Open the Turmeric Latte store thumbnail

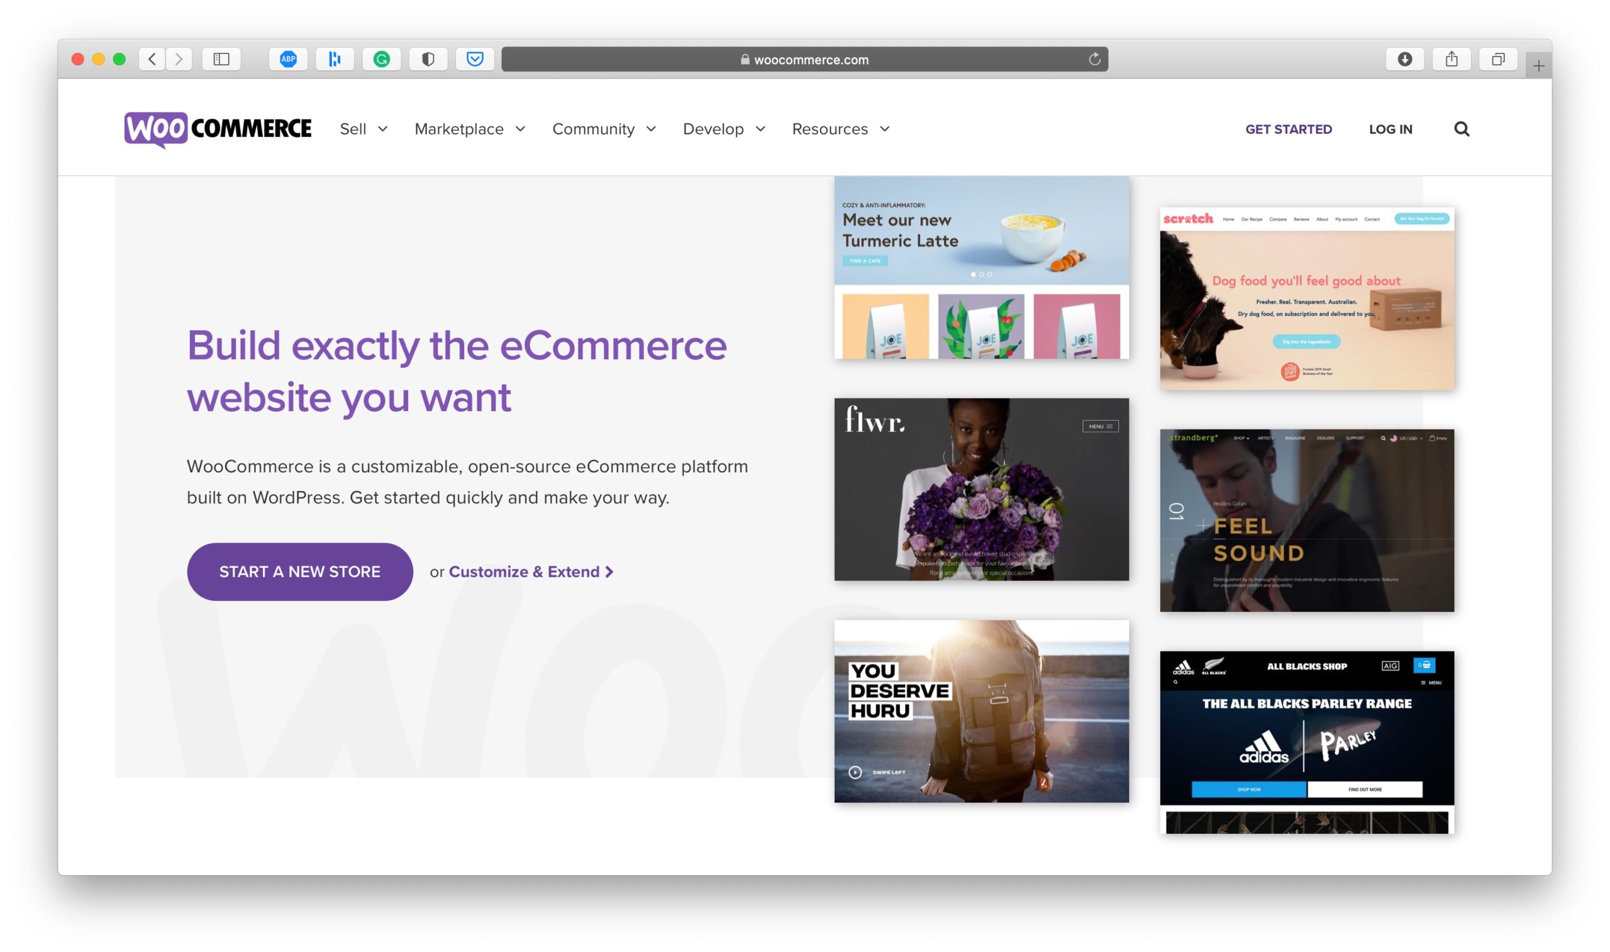click(x=981, y=265)
